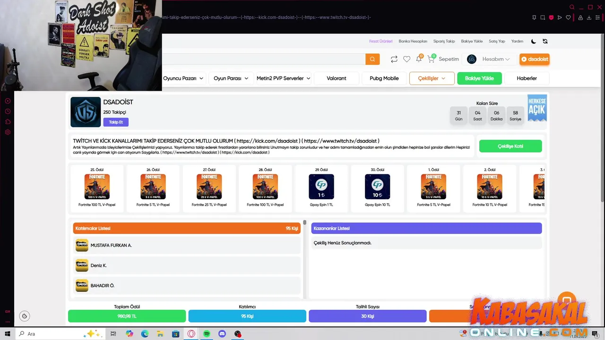Click the DSADOIST profile avatar
The image size is (605, 340).
coord(86,112)
